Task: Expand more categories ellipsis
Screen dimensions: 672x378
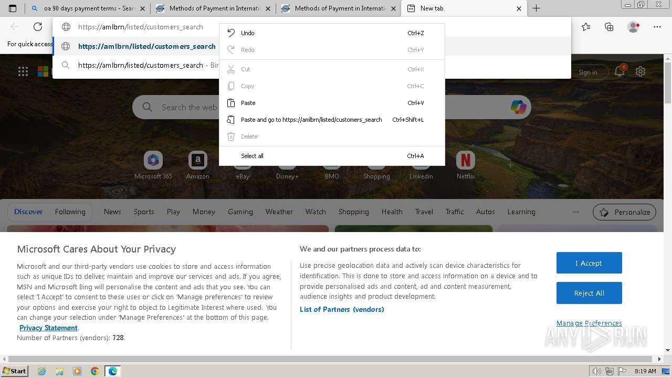Action: [576, 212]
